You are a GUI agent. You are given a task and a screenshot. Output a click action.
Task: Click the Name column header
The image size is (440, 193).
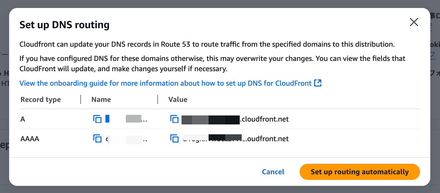point(101,100)
